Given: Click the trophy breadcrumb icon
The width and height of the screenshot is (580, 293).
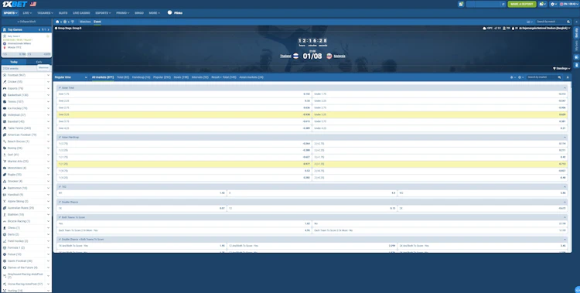Looking at the screenshot, I should 72,22.
